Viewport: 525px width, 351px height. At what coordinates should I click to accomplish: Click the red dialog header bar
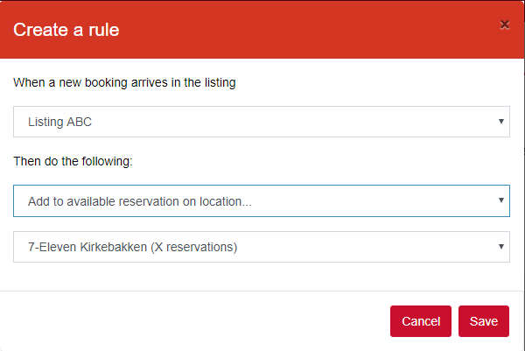click(262, 30)
